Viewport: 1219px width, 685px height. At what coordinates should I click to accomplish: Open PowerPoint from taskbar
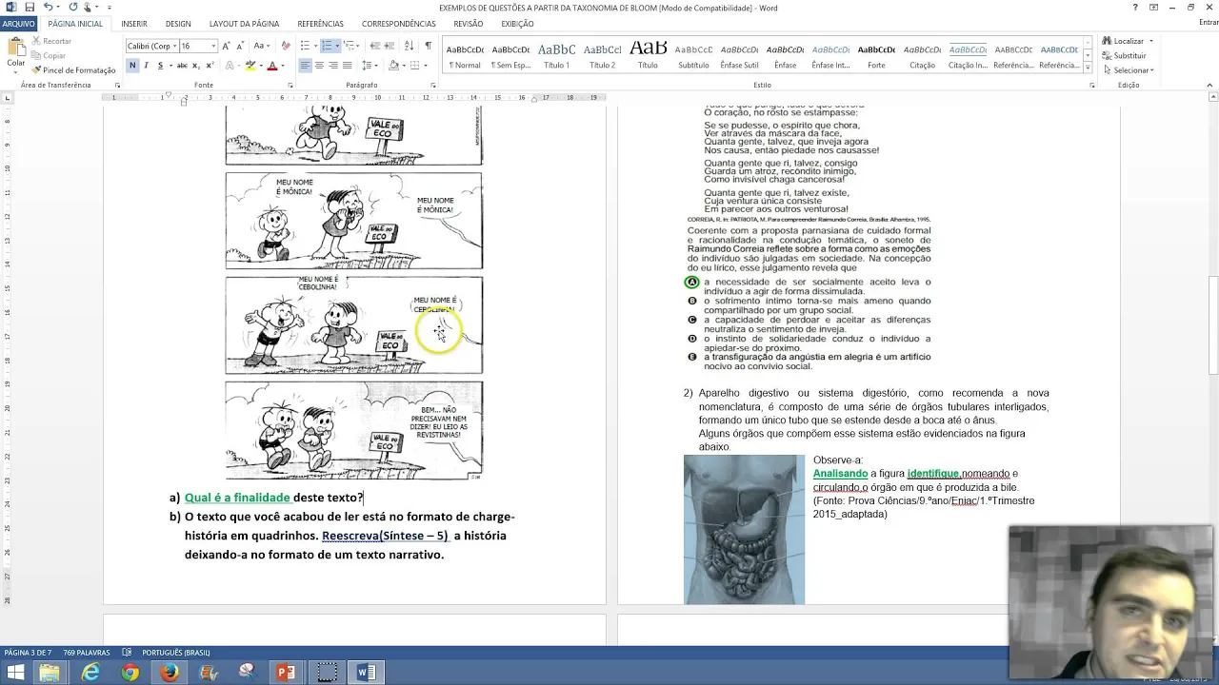pos(286,673)
